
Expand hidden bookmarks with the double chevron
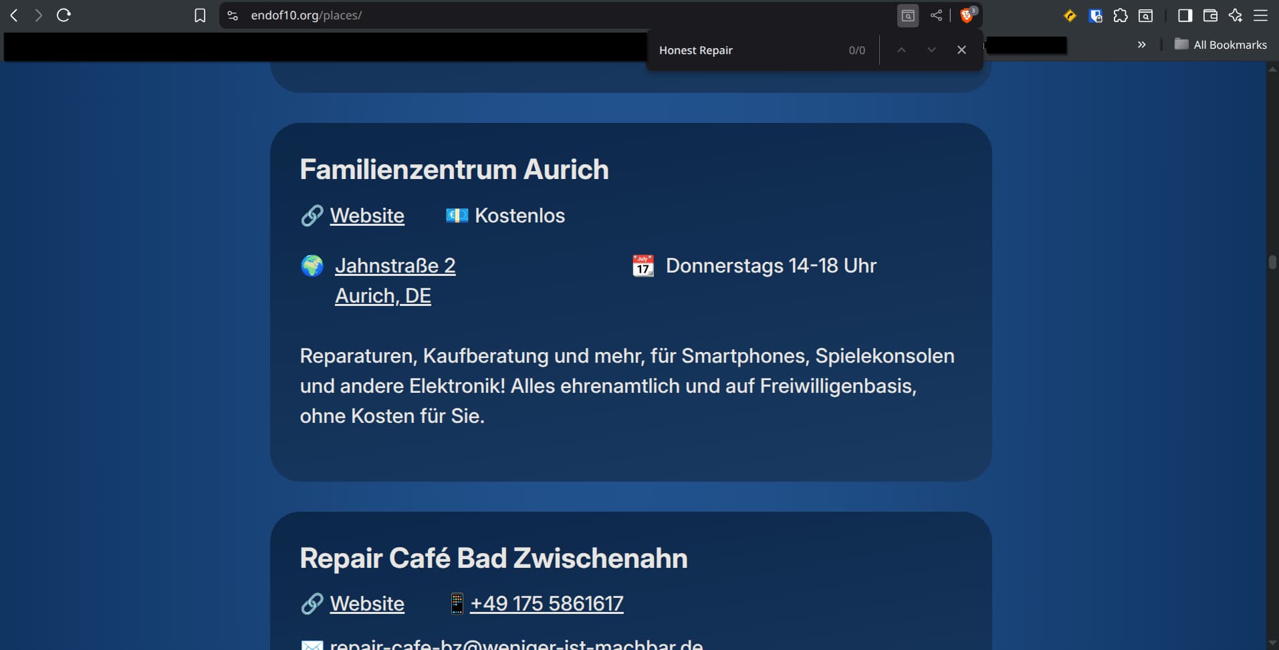1142,45
